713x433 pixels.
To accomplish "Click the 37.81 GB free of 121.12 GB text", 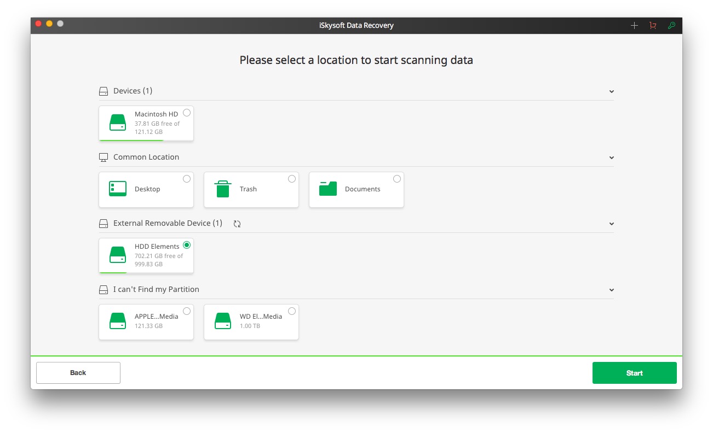I will pos(157,128).
